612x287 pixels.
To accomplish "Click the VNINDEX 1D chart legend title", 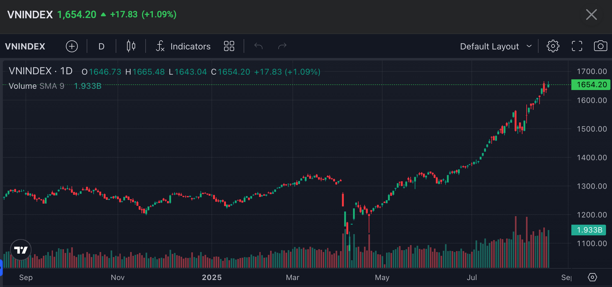I will point(40,71).
